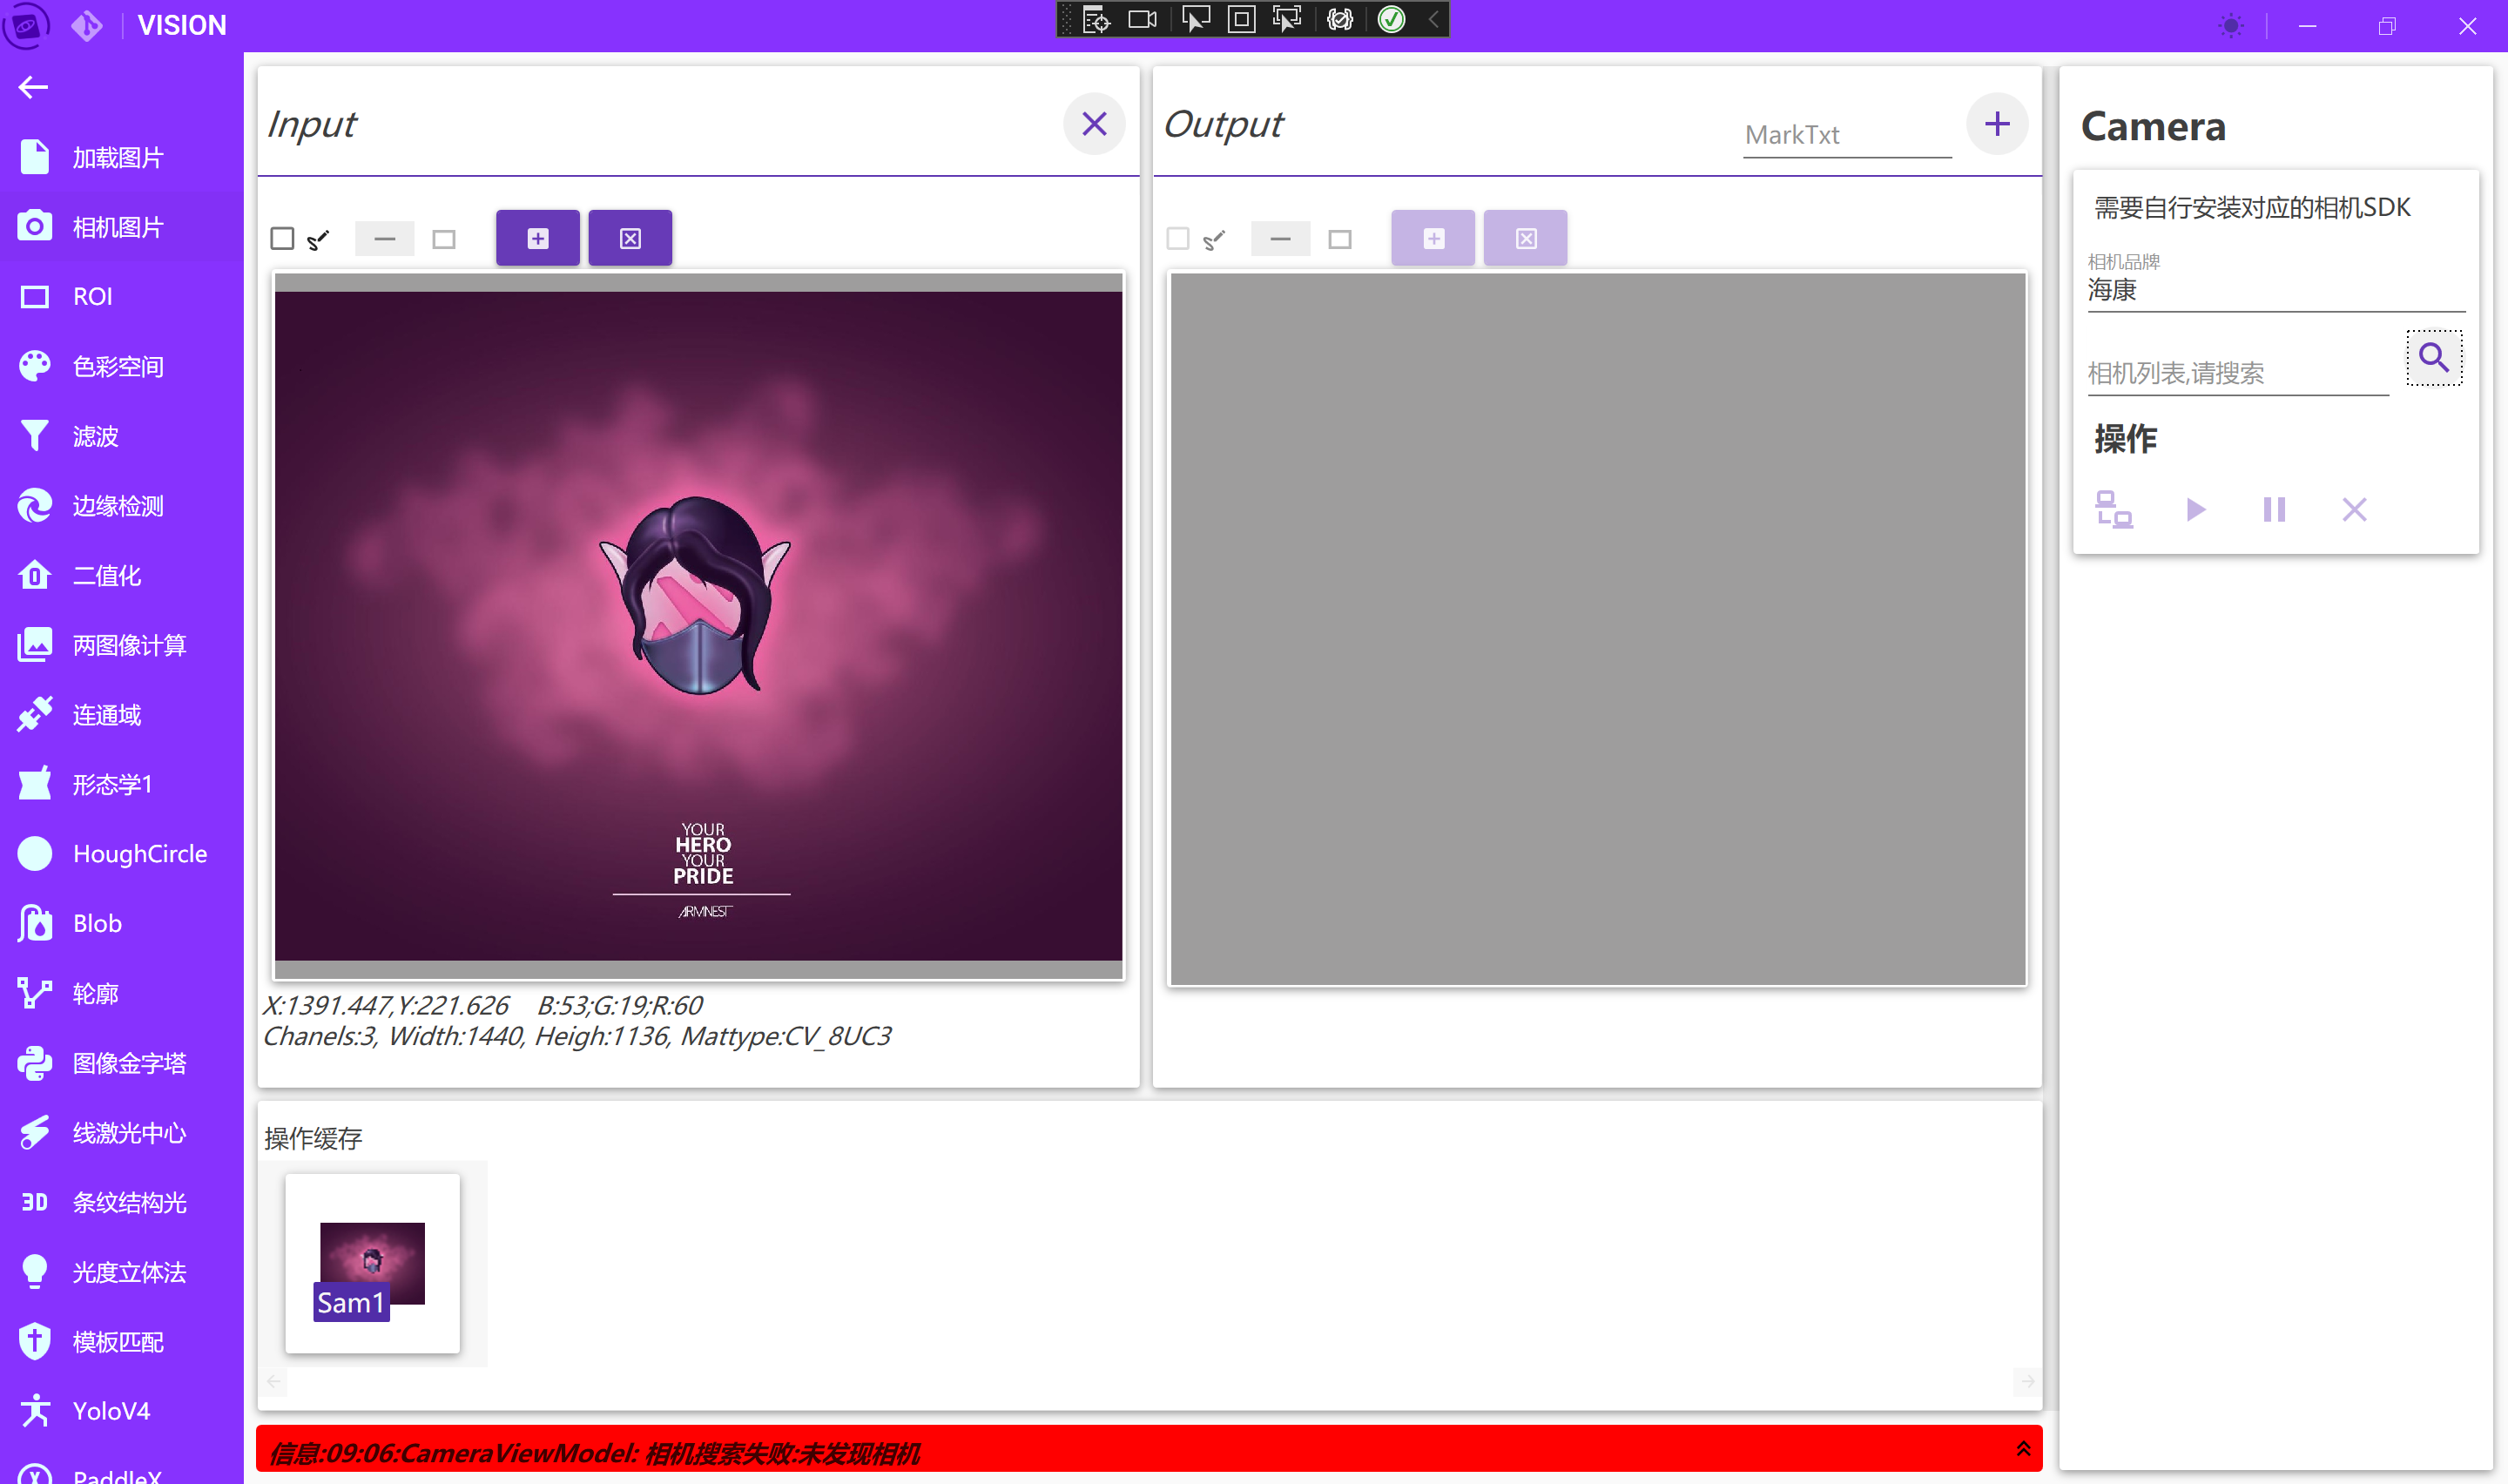Select HoughCircle in the sidebar
Screen dimensions: 2508x1484
tap(139, 854)
